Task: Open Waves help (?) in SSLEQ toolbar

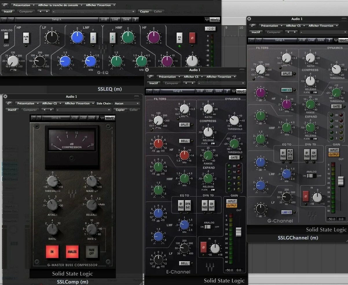Action: tap(135, 19)
